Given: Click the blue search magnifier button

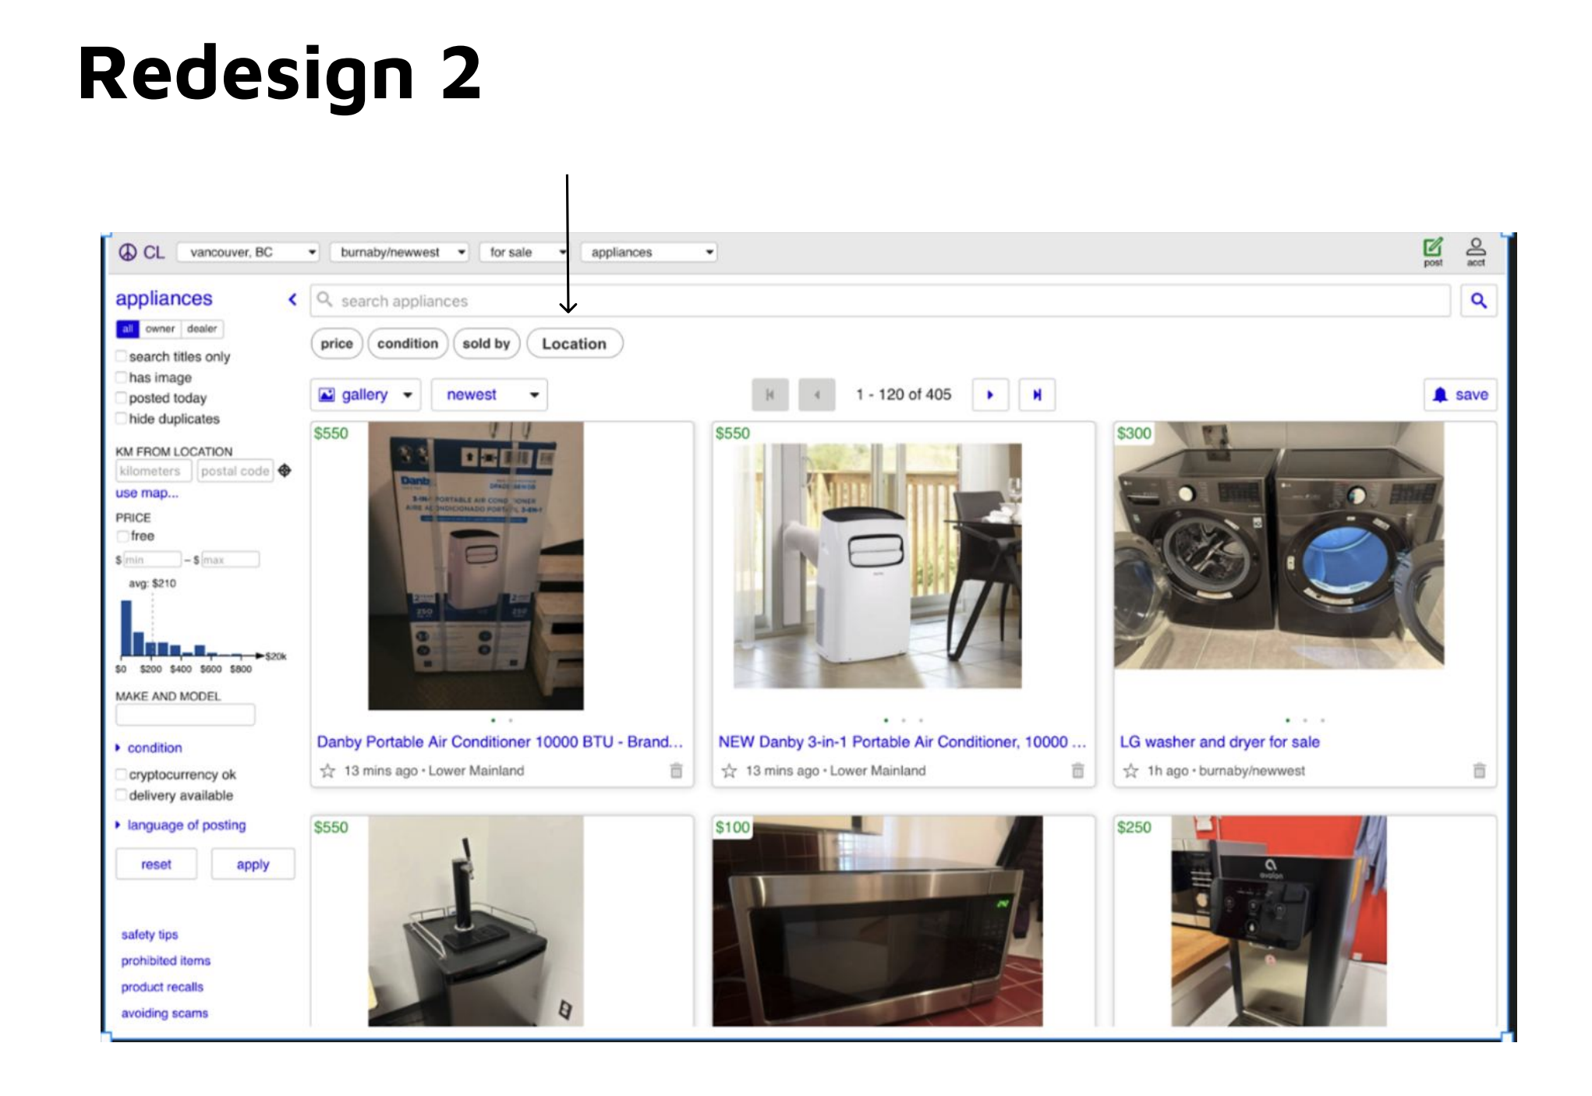Looking at the screenshot, I should (1478, 301).
